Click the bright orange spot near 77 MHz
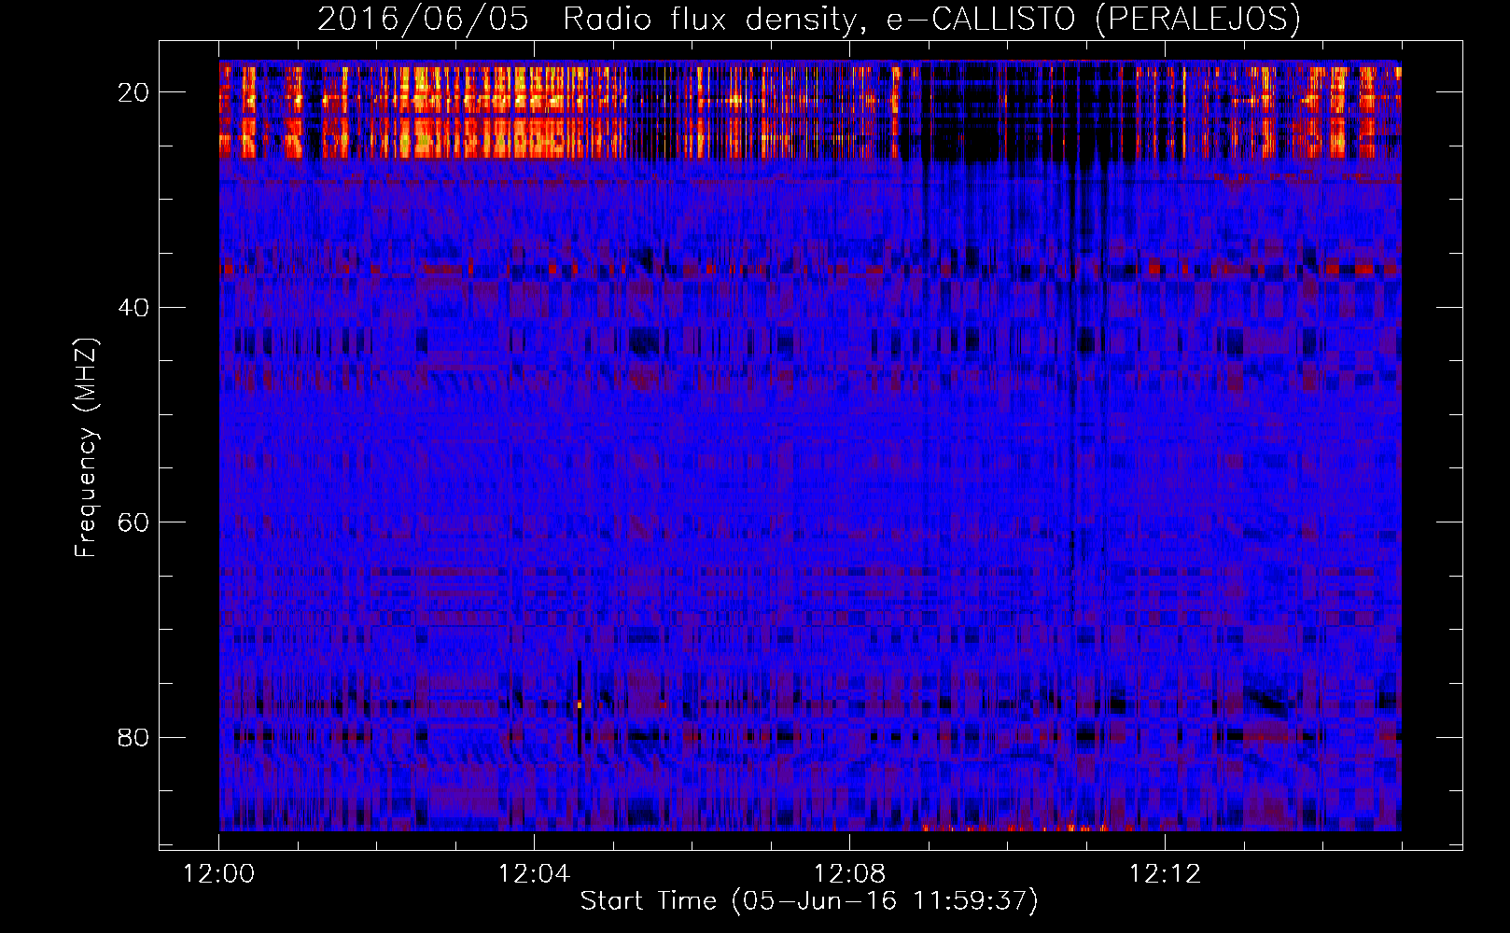Image resolution: width=1510 pixels, height=933 pixels. click(x=580, y=705)
